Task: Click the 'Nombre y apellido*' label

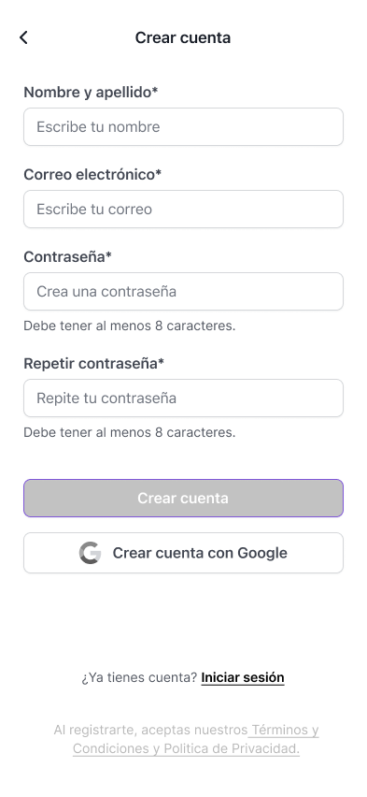Action: (x=91, y=93)
